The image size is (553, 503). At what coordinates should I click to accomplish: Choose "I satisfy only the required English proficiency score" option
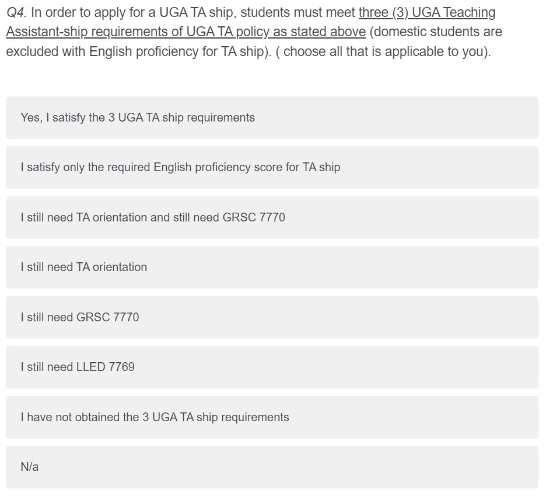click(x=272, y=168)
